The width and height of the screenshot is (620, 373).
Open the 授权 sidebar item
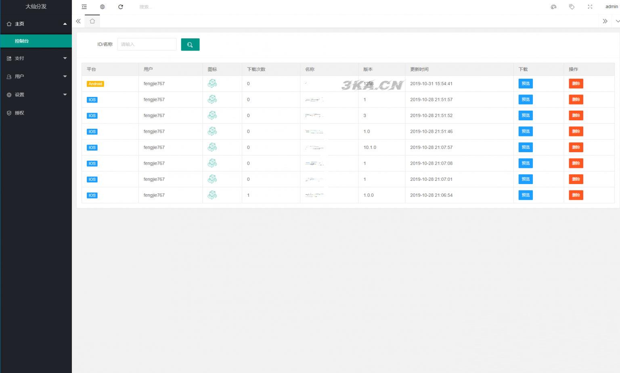point(36,113)
